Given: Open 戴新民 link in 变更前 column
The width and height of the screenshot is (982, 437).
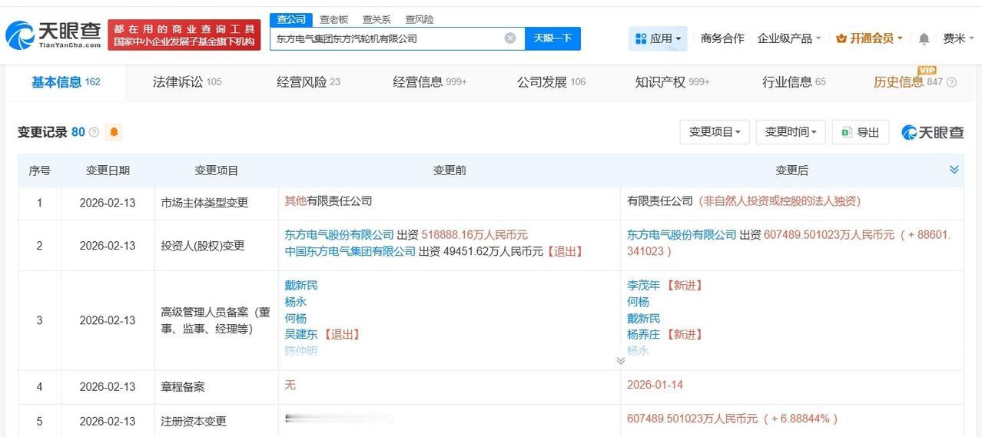Looking at the screenshot, I should point(301,286).
